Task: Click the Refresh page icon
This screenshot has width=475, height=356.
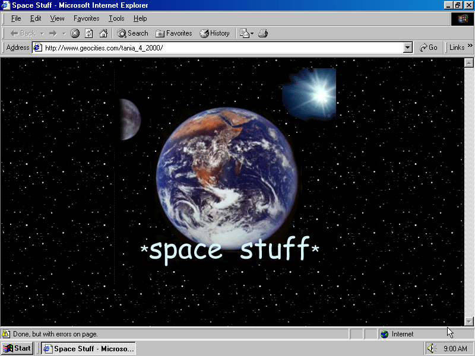Action: click(89, 33)
